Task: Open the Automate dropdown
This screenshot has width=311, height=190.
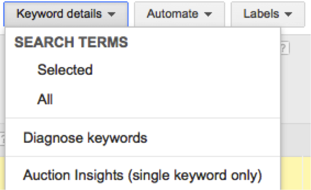Action: point(179,14)
